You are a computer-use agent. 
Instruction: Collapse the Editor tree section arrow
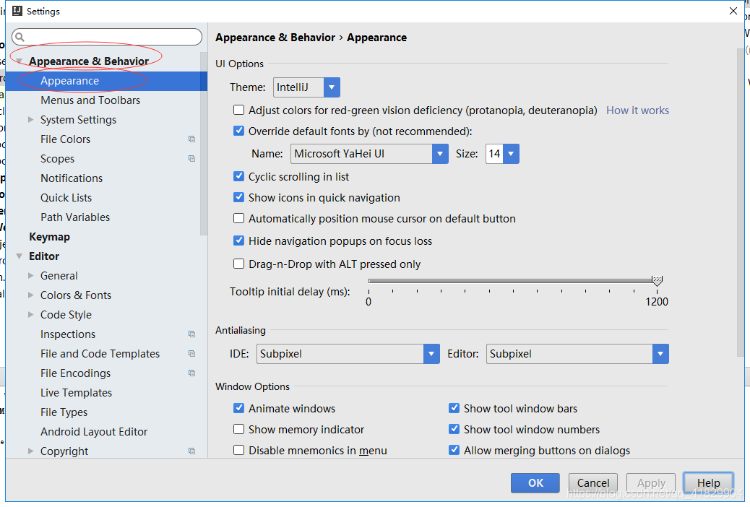pyautogui.click(x=19, y=256)
